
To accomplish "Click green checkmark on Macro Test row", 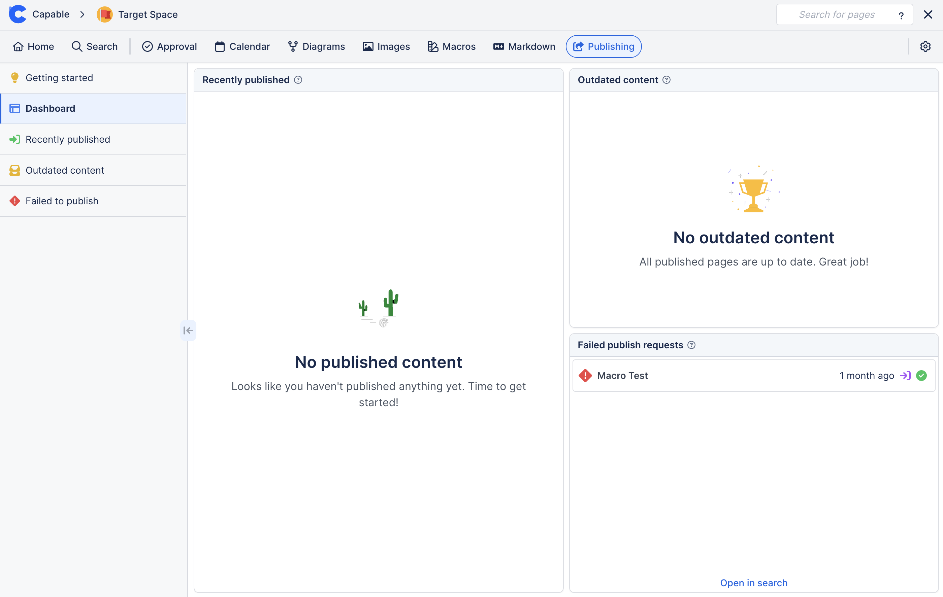I will [x=921, y=376].
